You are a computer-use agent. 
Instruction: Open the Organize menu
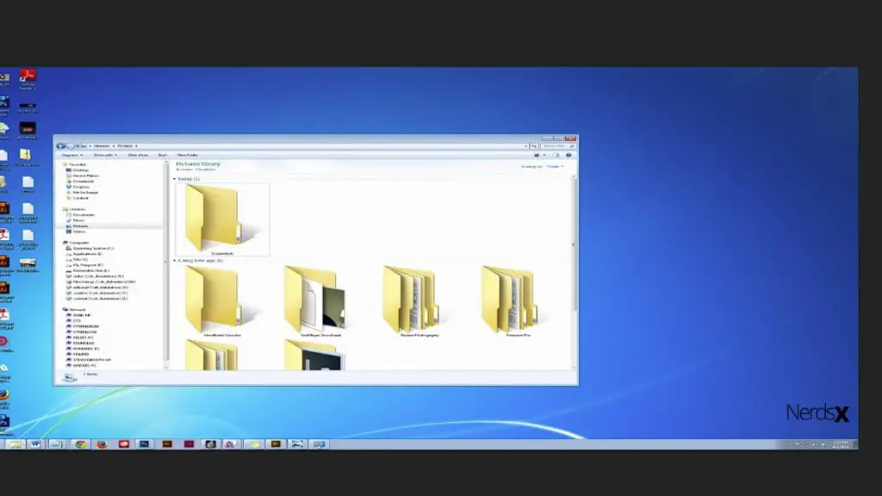pyautogui.click(x=71, y=155)
